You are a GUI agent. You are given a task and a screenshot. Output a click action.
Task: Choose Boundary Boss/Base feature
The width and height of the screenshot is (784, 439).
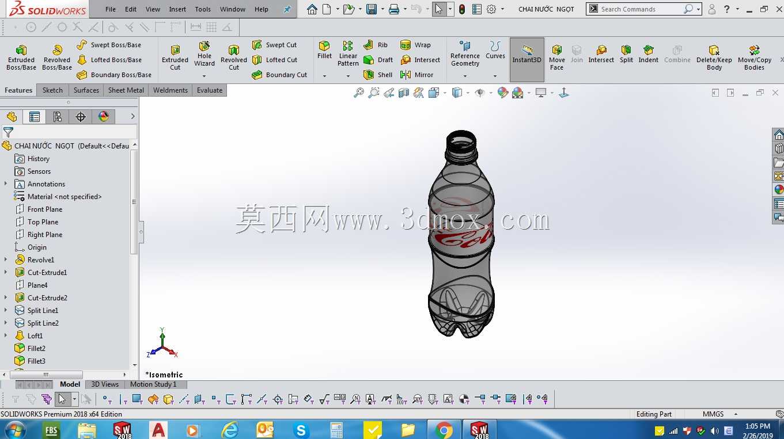[x=114, y=75]
